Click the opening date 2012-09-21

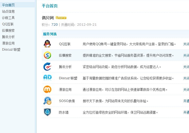(87, 25)
